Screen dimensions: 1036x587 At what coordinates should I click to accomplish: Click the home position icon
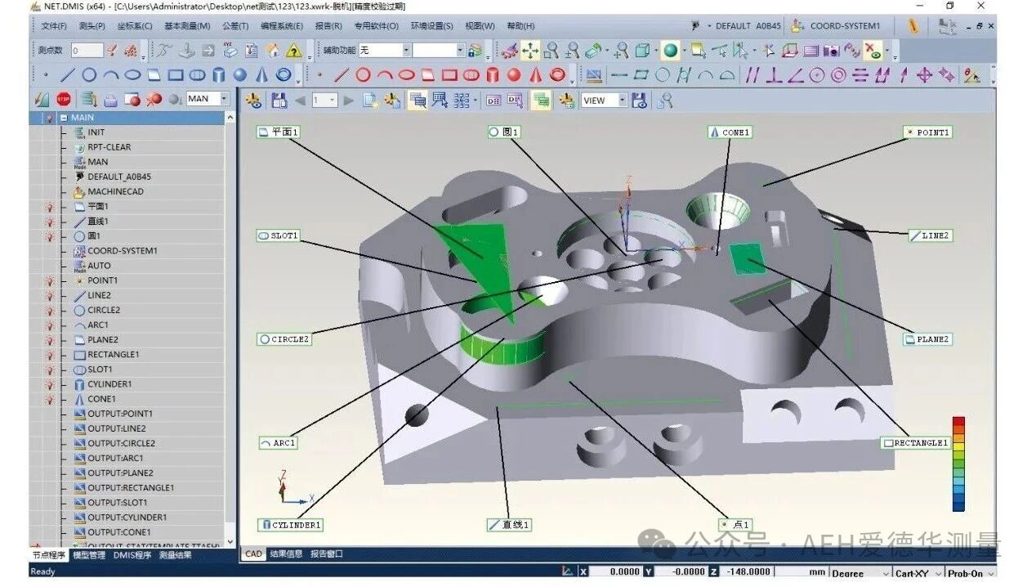(273, 51)
